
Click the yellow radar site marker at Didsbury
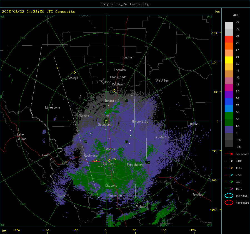pos(106,121)
